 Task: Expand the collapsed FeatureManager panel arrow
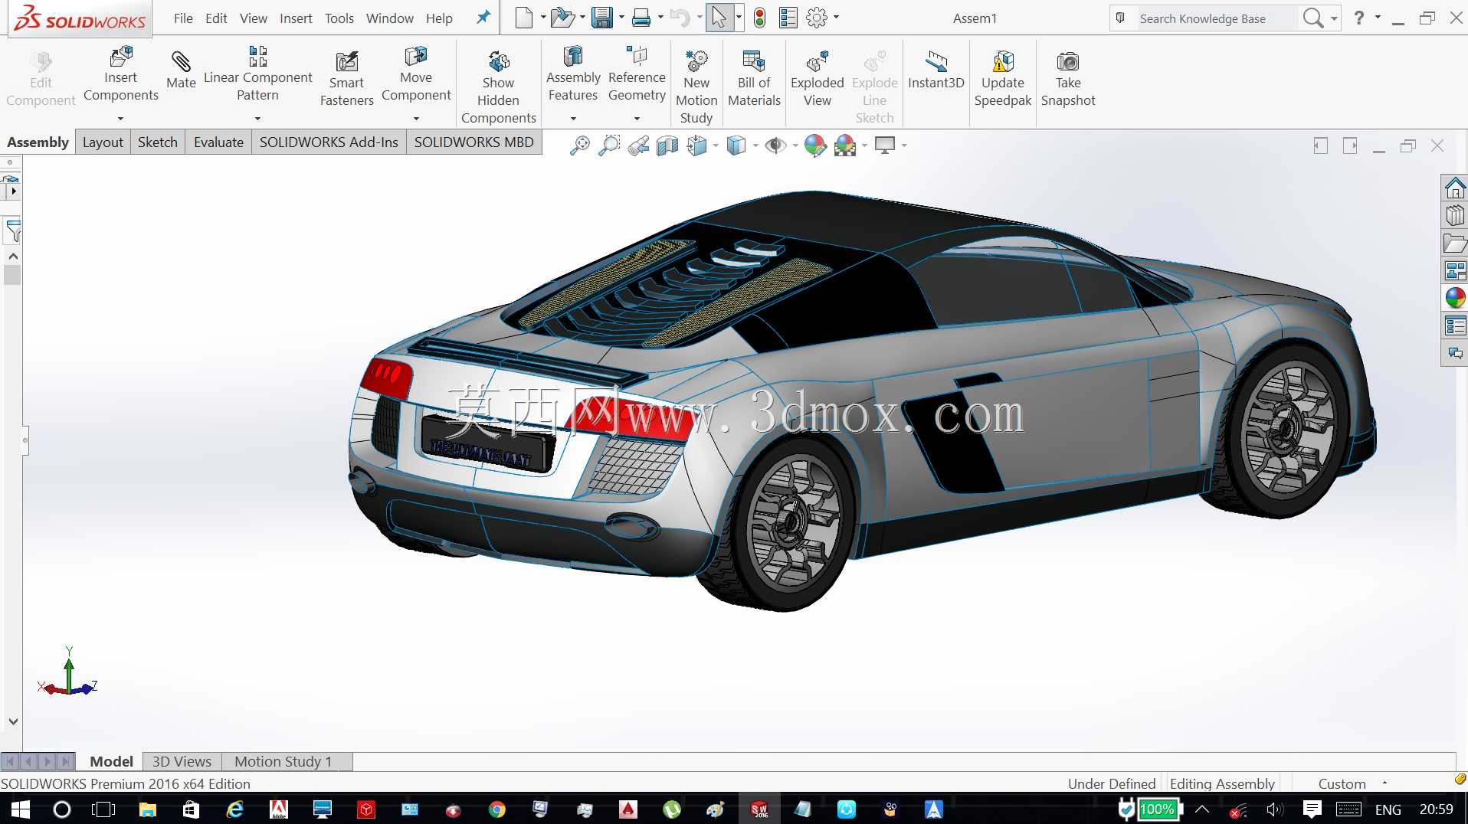[x=13, y=191]
